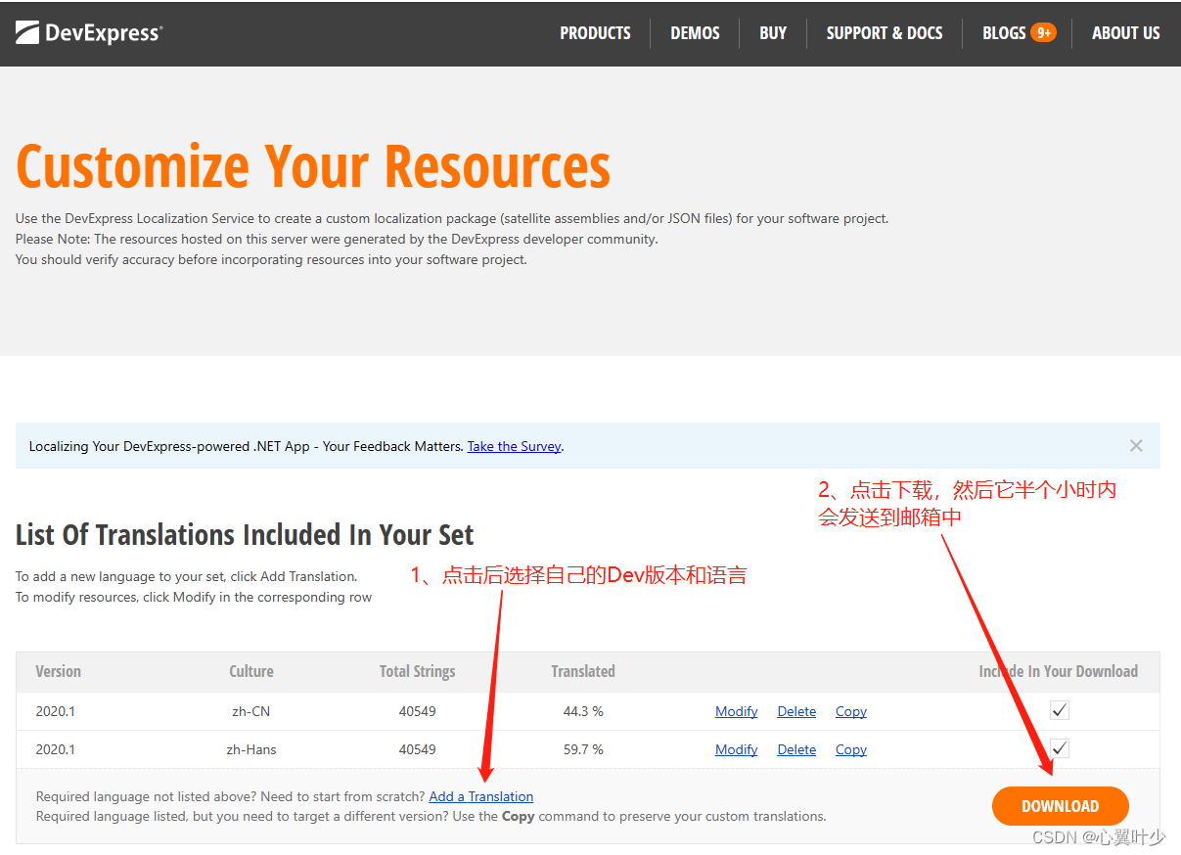This screenshot has width=1181, height=855.
Task: Click version 2020.1 in zh-CN row
Action: 56,711
